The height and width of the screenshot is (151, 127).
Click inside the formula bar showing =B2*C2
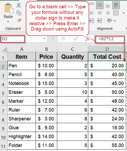coord(110,39)
